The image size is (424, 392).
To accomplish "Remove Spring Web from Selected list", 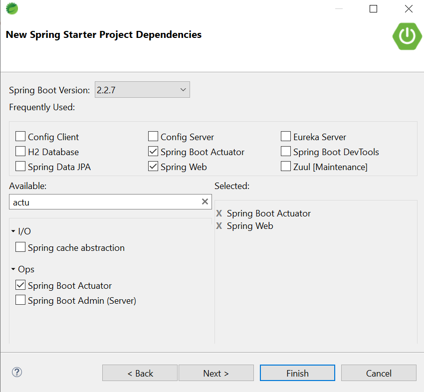I will tap(219, 225).
